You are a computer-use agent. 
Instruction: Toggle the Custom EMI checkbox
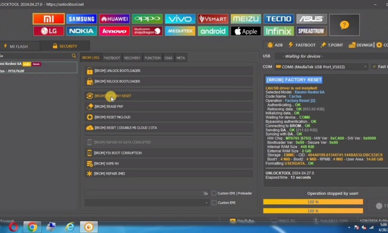214,203
